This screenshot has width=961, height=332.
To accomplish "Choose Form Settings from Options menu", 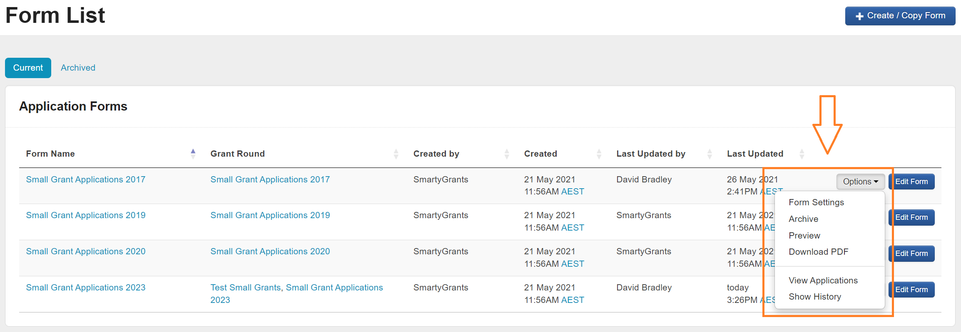I will (816, 202).
